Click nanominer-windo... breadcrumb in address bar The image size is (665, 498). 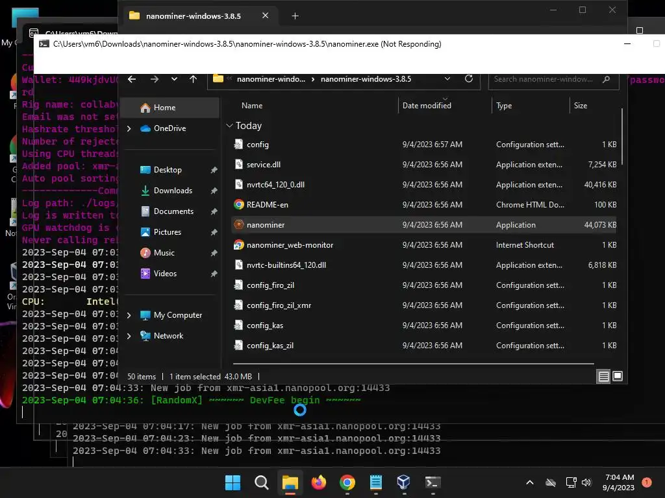click(271, 79)
